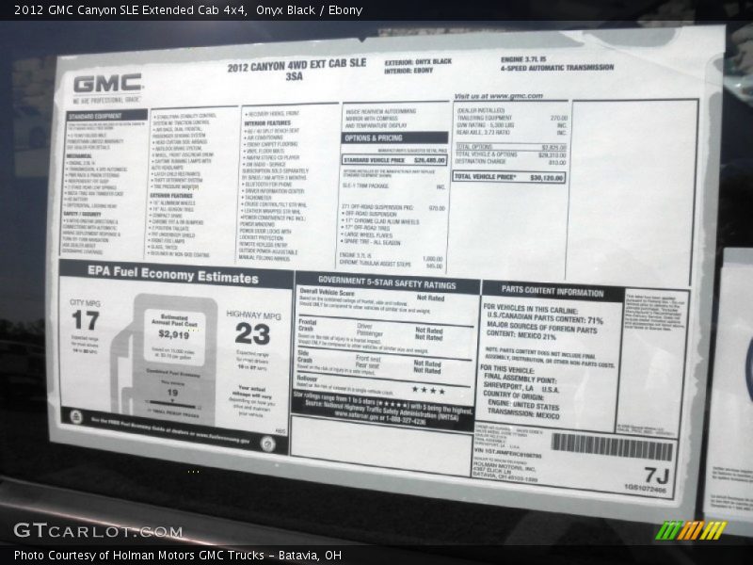The width and height of the screenshot is (753, 565).
Task: Click the 'PARTS CONTENT INFORMATION' header
Action: tap(553, 291)
